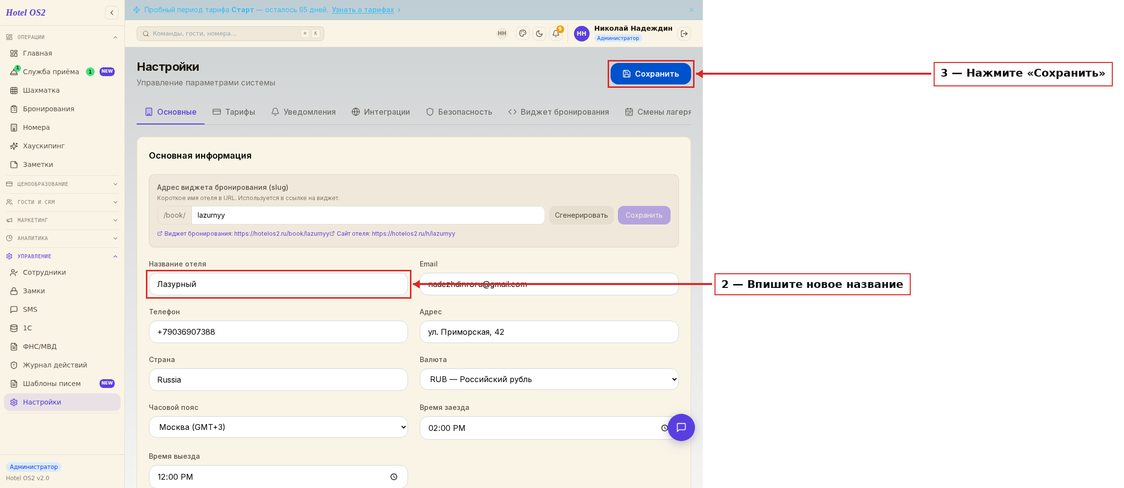Click the blue Сохранить button
Viewport: 1124px width, 488px height.
point(651,74)
